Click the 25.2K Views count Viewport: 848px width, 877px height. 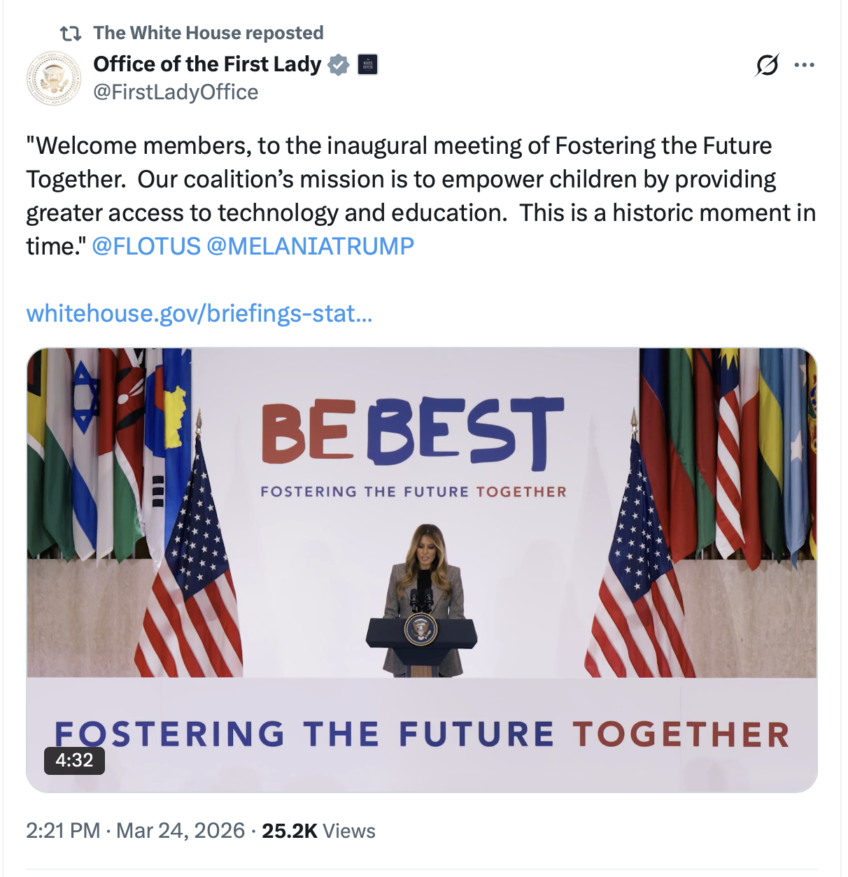[x=318, y=831]
